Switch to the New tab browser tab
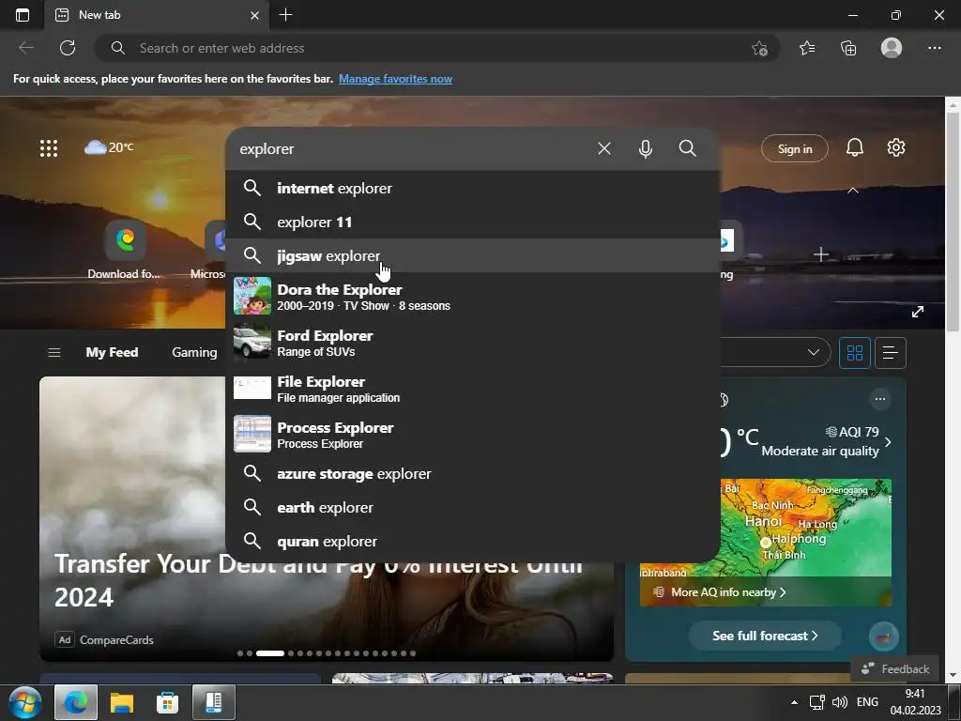The image size is (961, 721). (157, 15)
